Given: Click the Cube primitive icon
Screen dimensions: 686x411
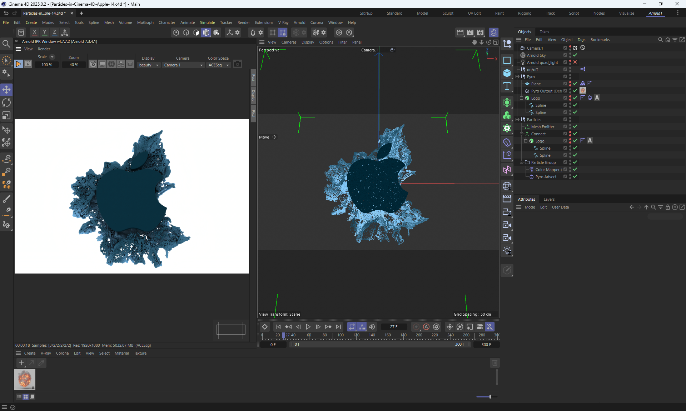Looking at the screenshot, I should click(507, 73).
